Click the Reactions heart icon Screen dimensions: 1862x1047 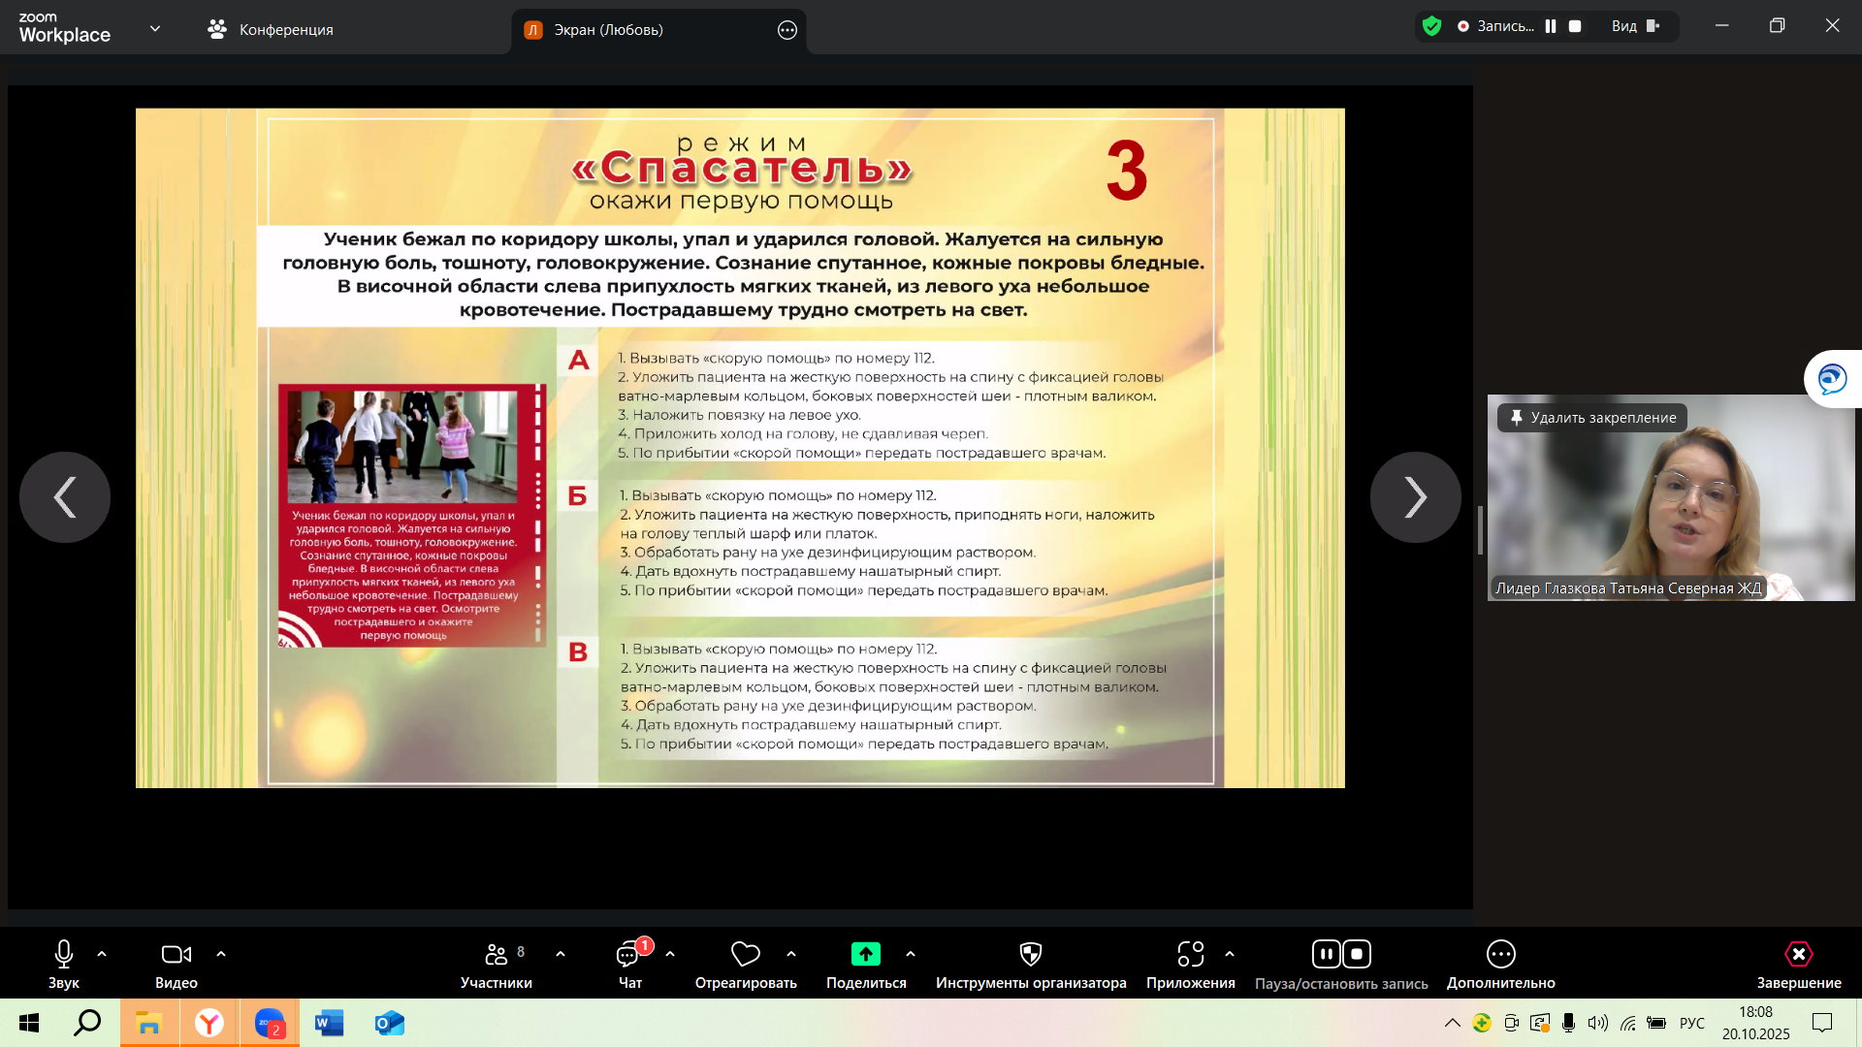tap(745, 955)
